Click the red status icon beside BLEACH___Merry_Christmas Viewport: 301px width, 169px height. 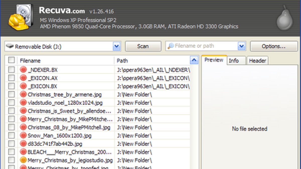click(23, 152)
